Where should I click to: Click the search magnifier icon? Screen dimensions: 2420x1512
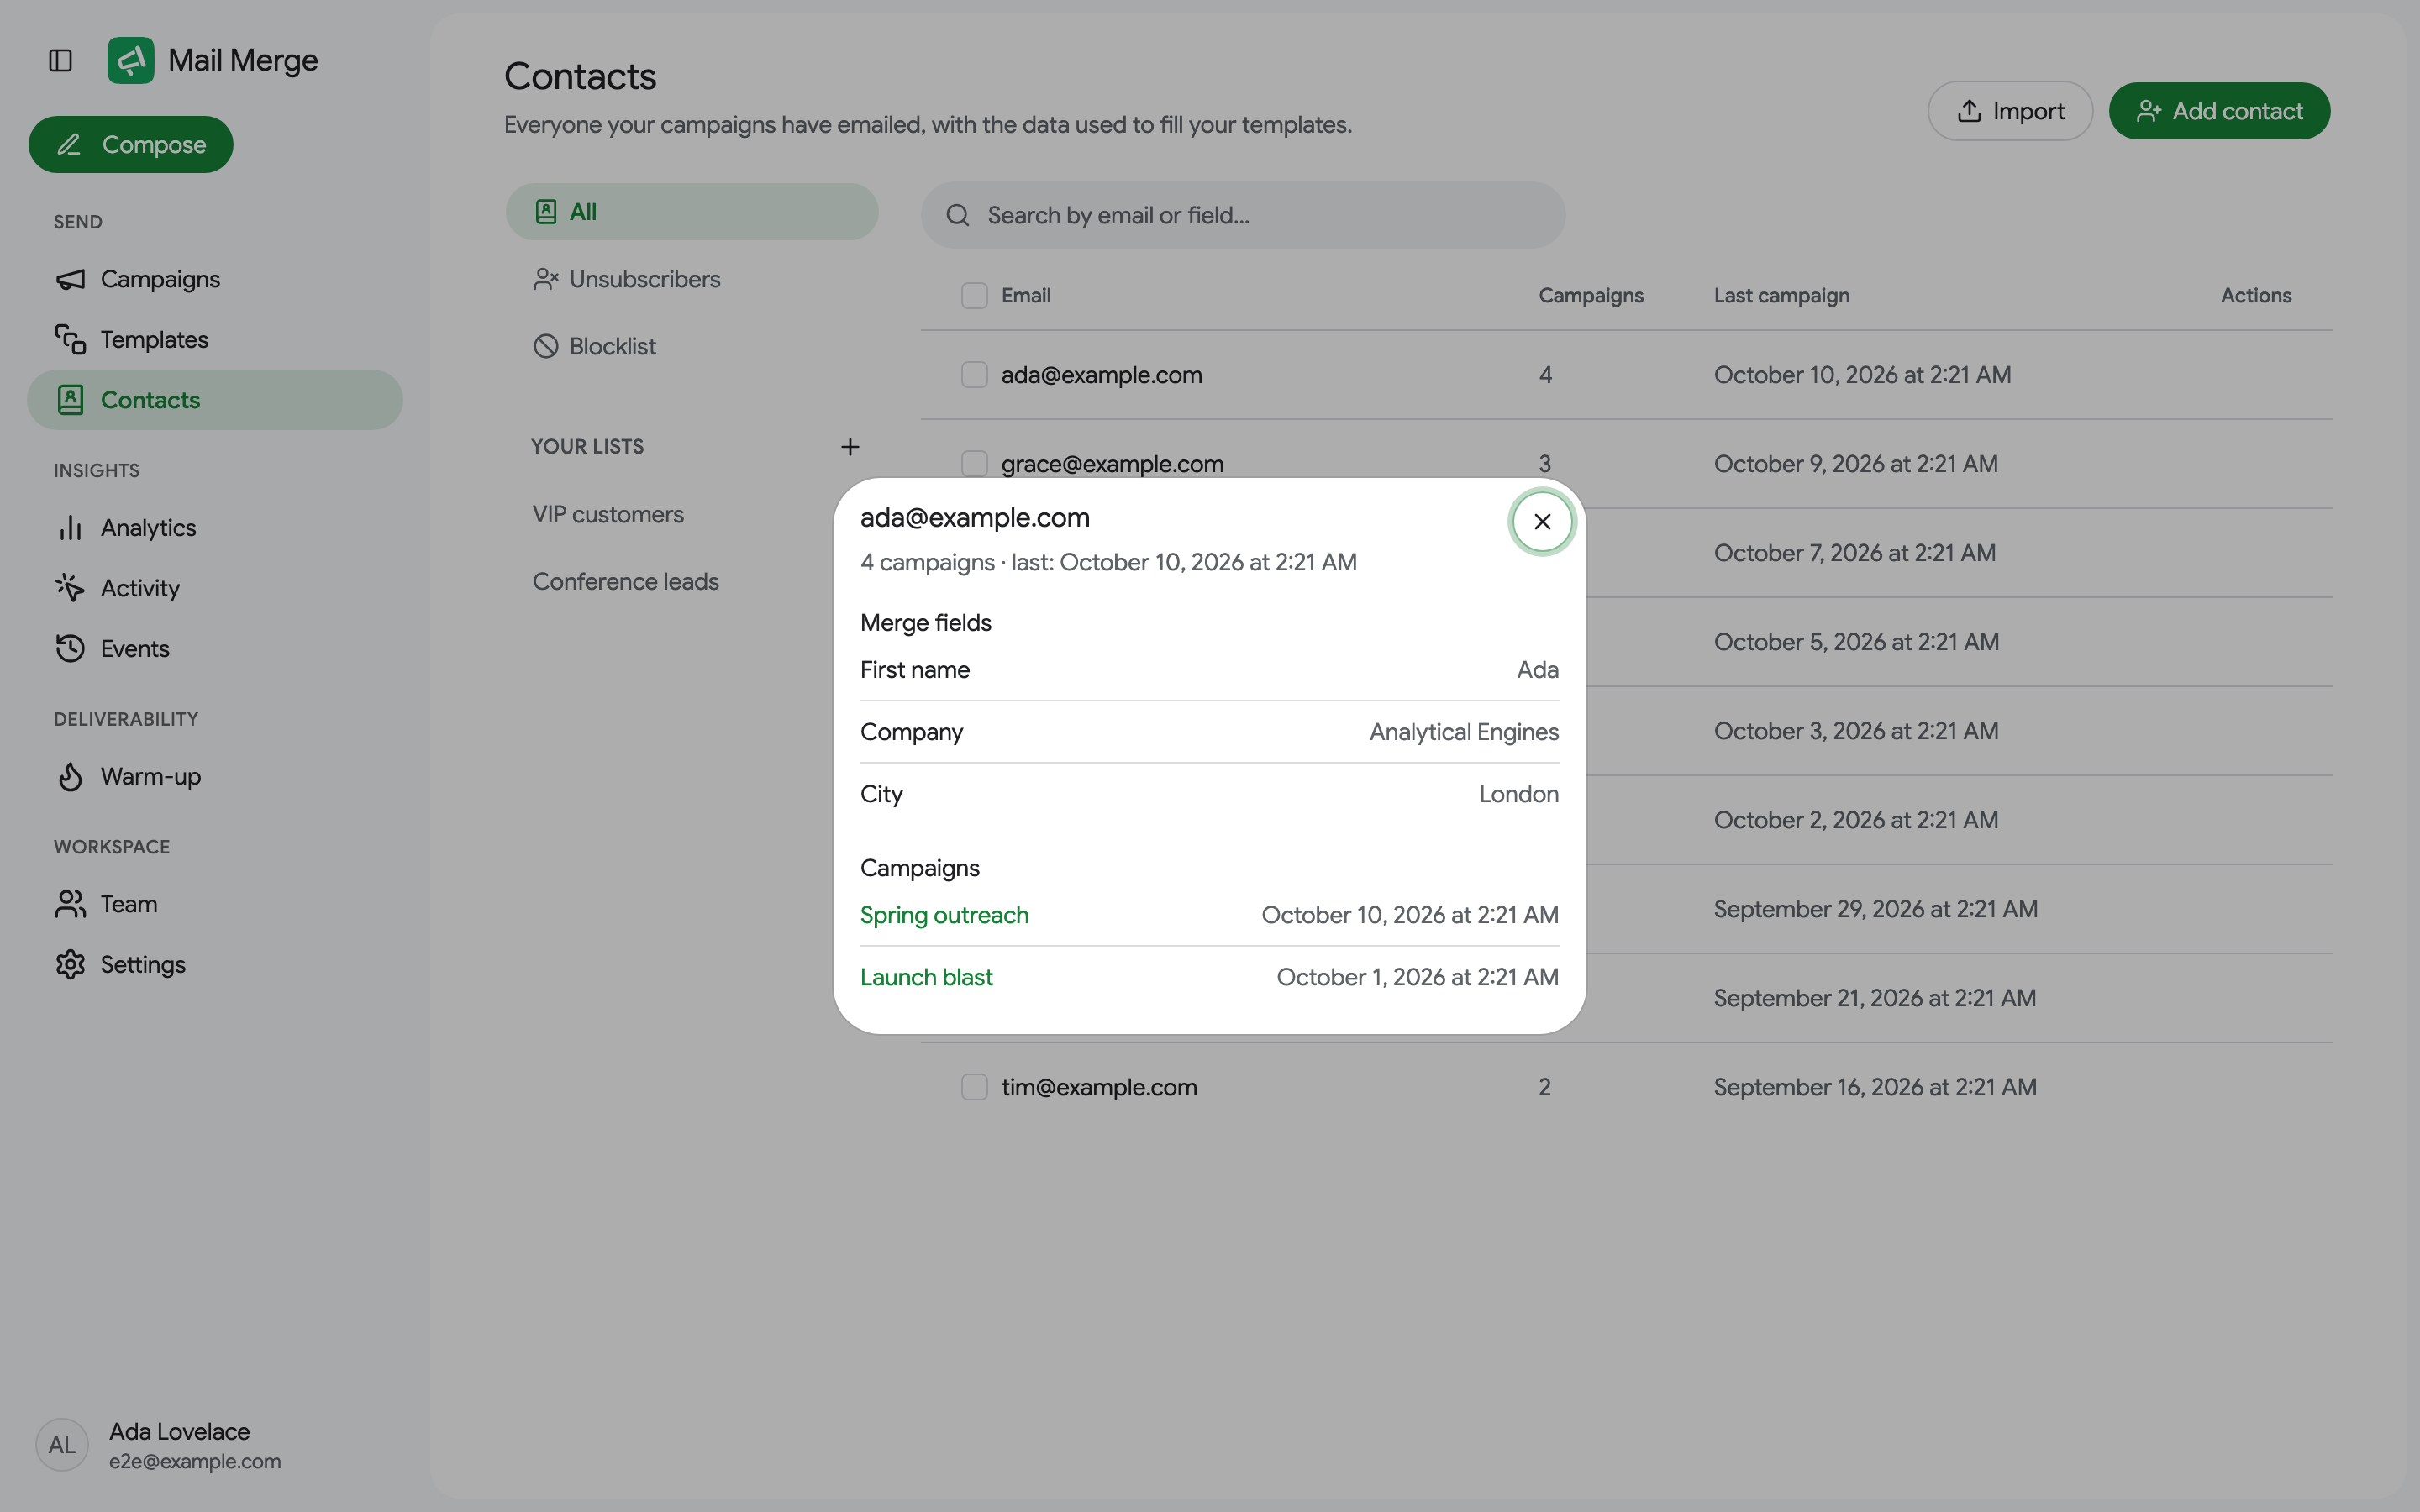(958, 215)
